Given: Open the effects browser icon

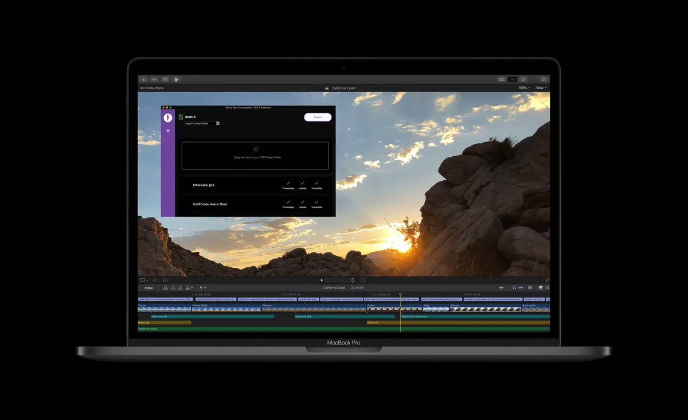Looking at the screenshot, I should 540,288.
